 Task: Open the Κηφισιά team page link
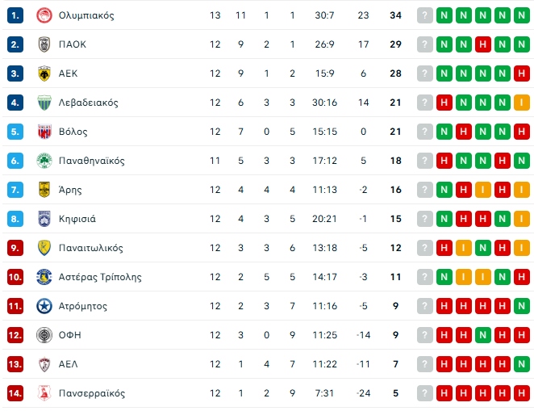[x=77, y=219]
